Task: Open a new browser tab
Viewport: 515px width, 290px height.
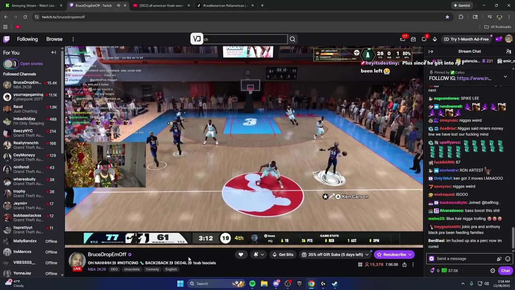Action: 262,6
